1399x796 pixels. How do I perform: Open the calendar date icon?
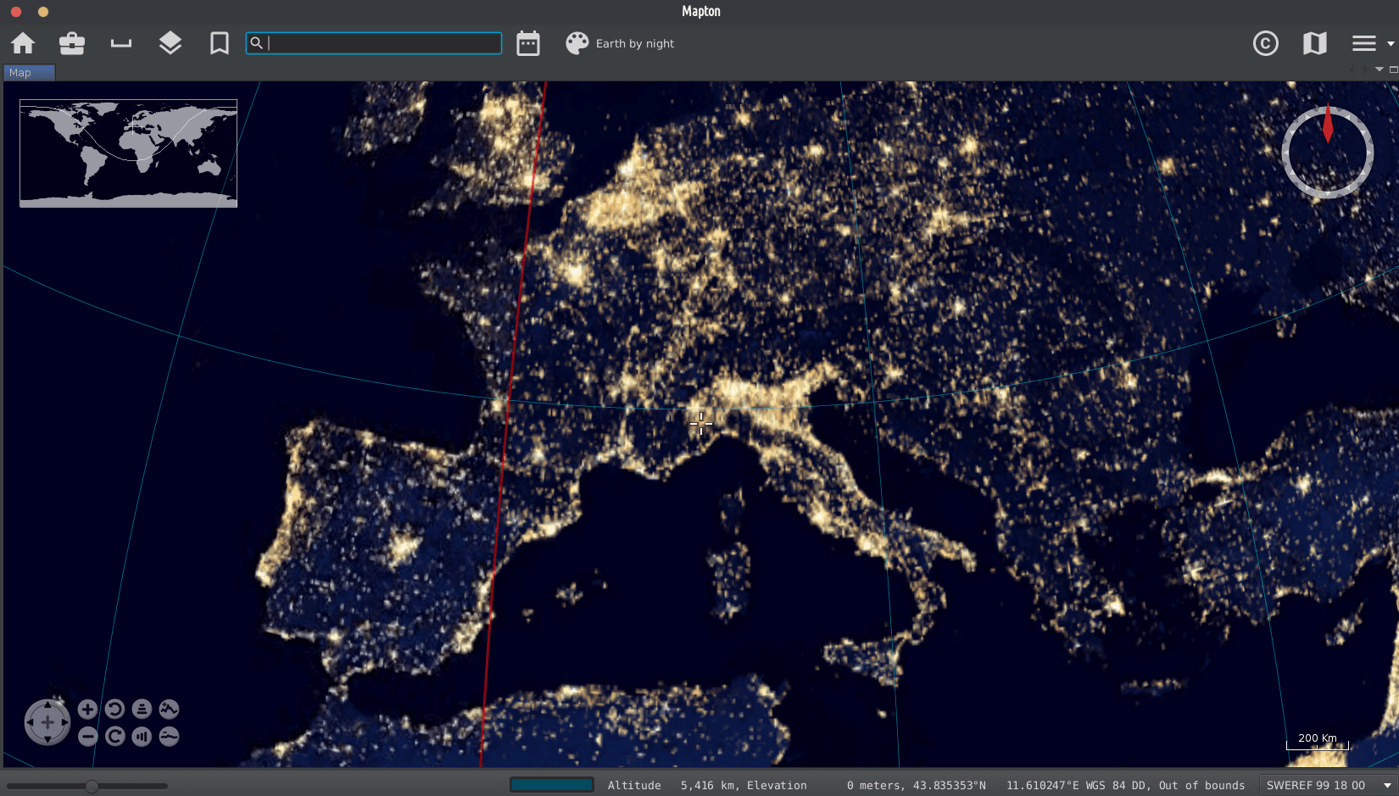point(528,43)
